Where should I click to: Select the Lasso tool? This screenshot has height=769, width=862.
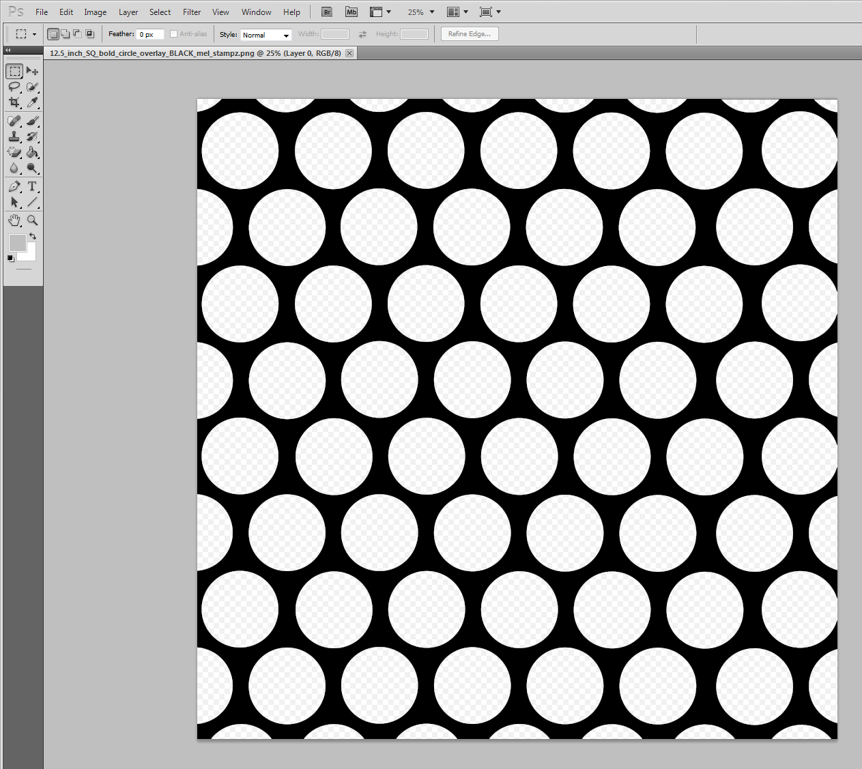(x=14, y=87)
